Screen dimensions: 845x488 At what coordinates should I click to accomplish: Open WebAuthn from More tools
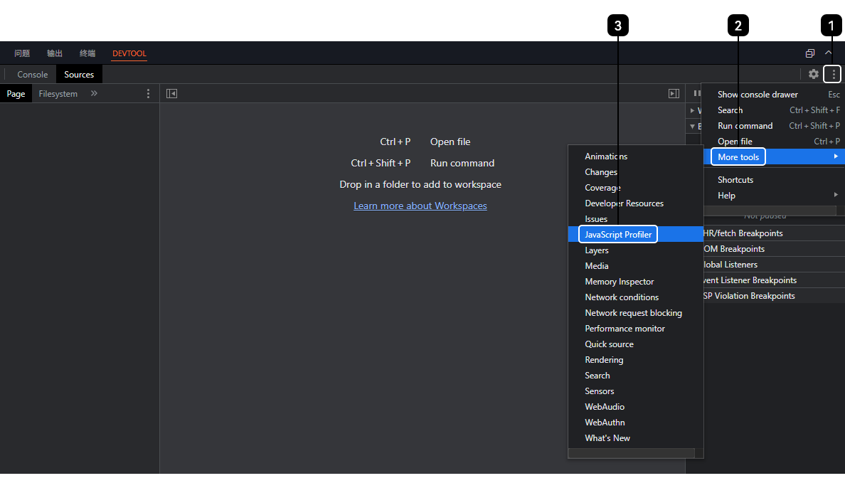pyautogui.click(x=635, y=423)
